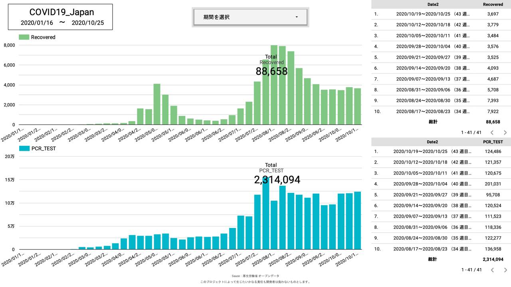Click previous page arrow under PCR_TEST table
The width and height of the screenshot is (511, 287).
point(492,270)
